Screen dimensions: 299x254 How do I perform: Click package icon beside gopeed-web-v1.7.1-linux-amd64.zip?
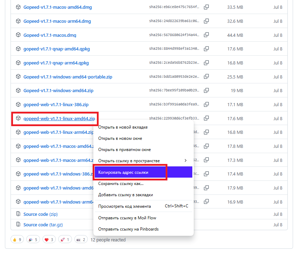18,118
